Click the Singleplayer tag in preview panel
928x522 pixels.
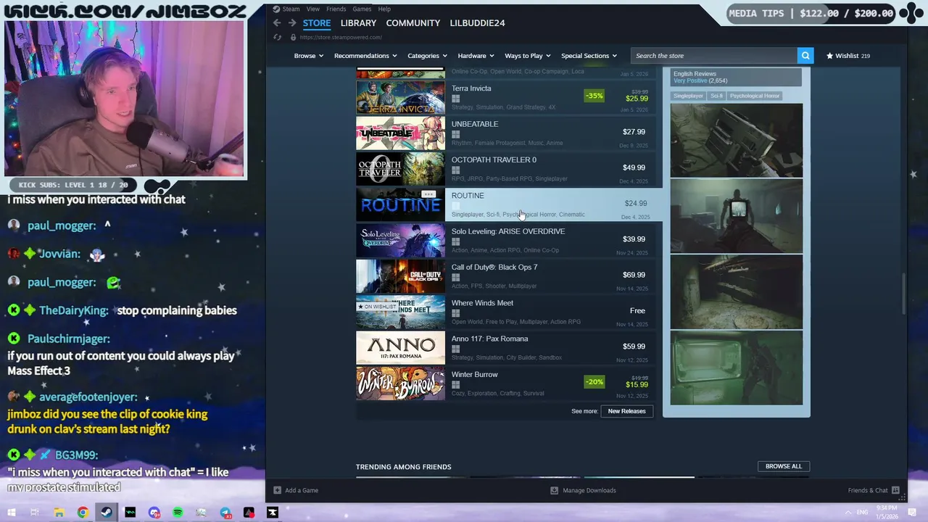[x=688, y=96]
